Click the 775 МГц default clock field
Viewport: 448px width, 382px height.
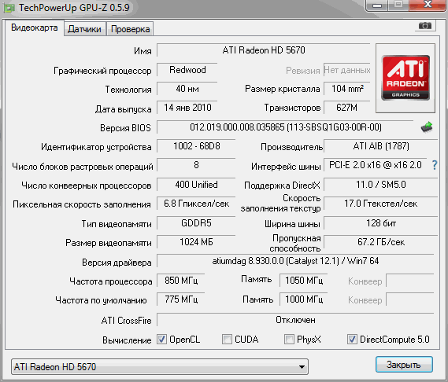(x=181, y=299)
